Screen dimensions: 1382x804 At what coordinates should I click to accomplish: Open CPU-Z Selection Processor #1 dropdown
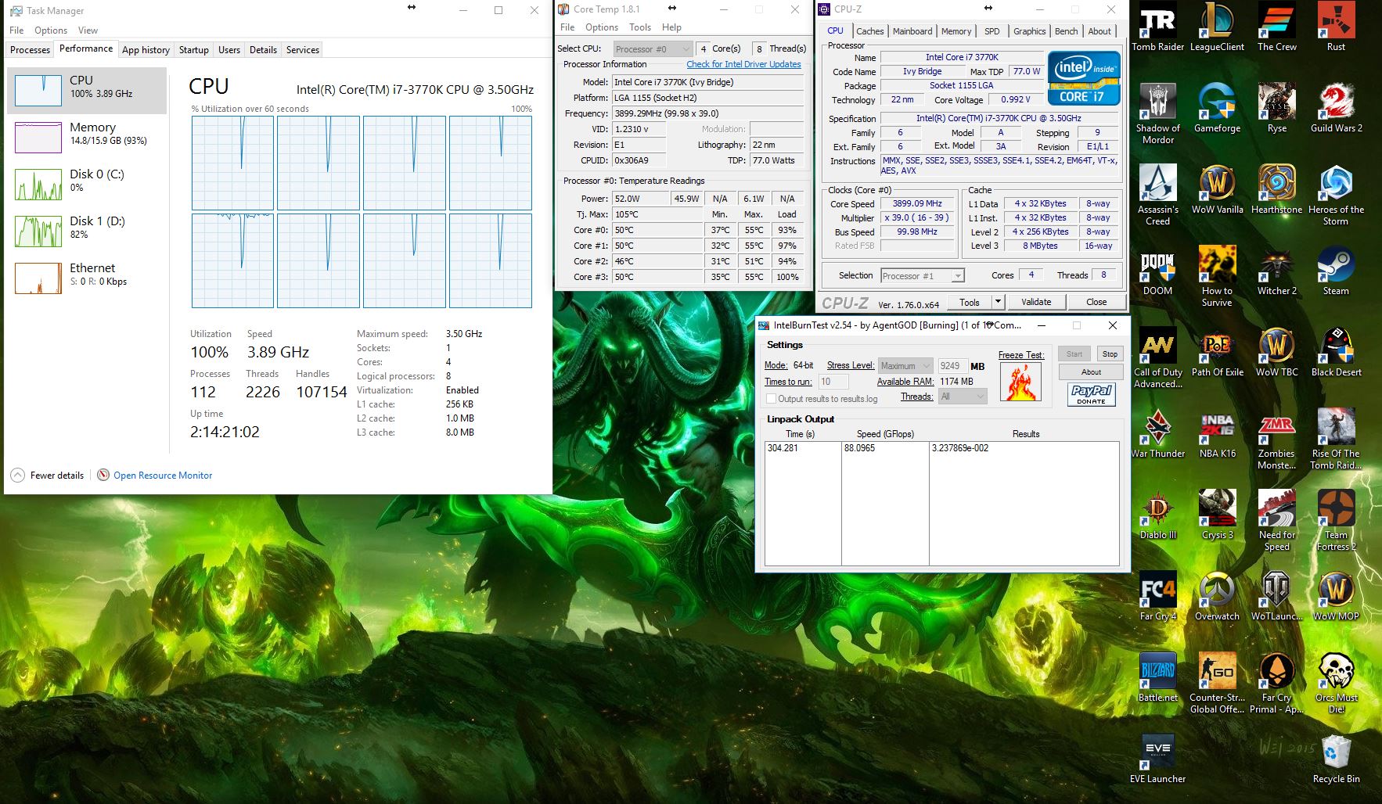click(x=957, y=276)
